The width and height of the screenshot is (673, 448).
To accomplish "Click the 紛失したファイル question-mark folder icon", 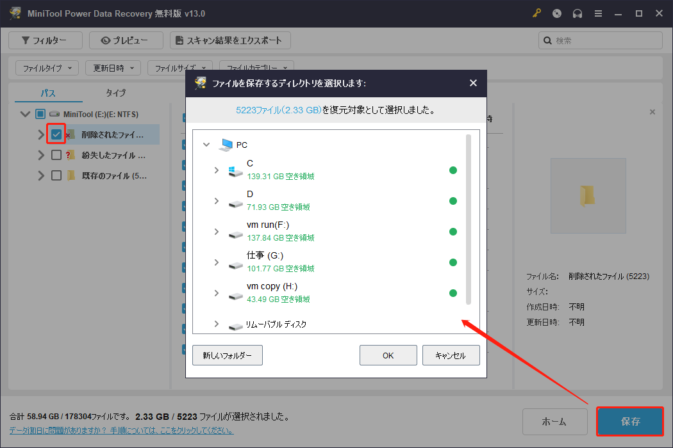I will click(x=71, y=155).
